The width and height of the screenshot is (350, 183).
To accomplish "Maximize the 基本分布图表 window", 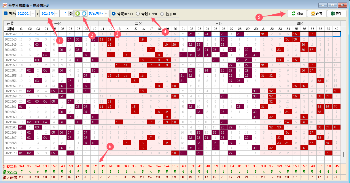I will point(332,5).
